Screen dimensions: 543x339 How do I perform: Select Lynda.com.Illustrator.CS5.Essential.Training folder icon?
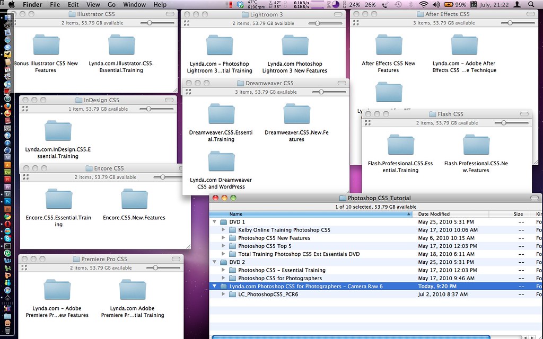point(121,44)
